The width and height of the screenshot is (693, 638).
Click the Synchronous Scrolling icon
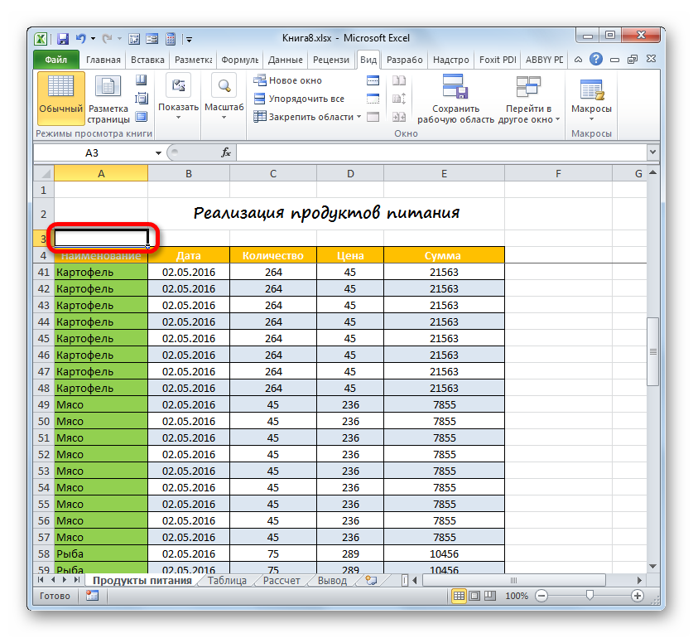click(x=399, y=99)
